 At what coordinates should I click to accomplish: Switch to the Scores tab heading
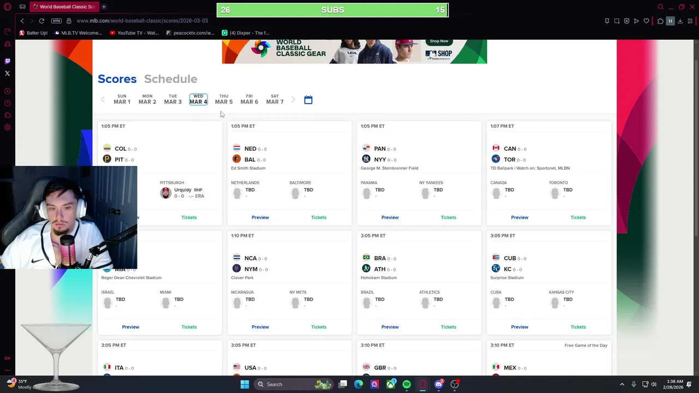coord(117,79)
